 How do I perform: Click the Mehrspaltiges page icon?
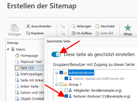pyautogui.click(x=17, y=74)
